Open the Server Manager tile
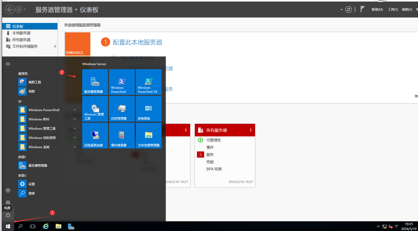Screen dimensions: 418x231 [95, 82]
